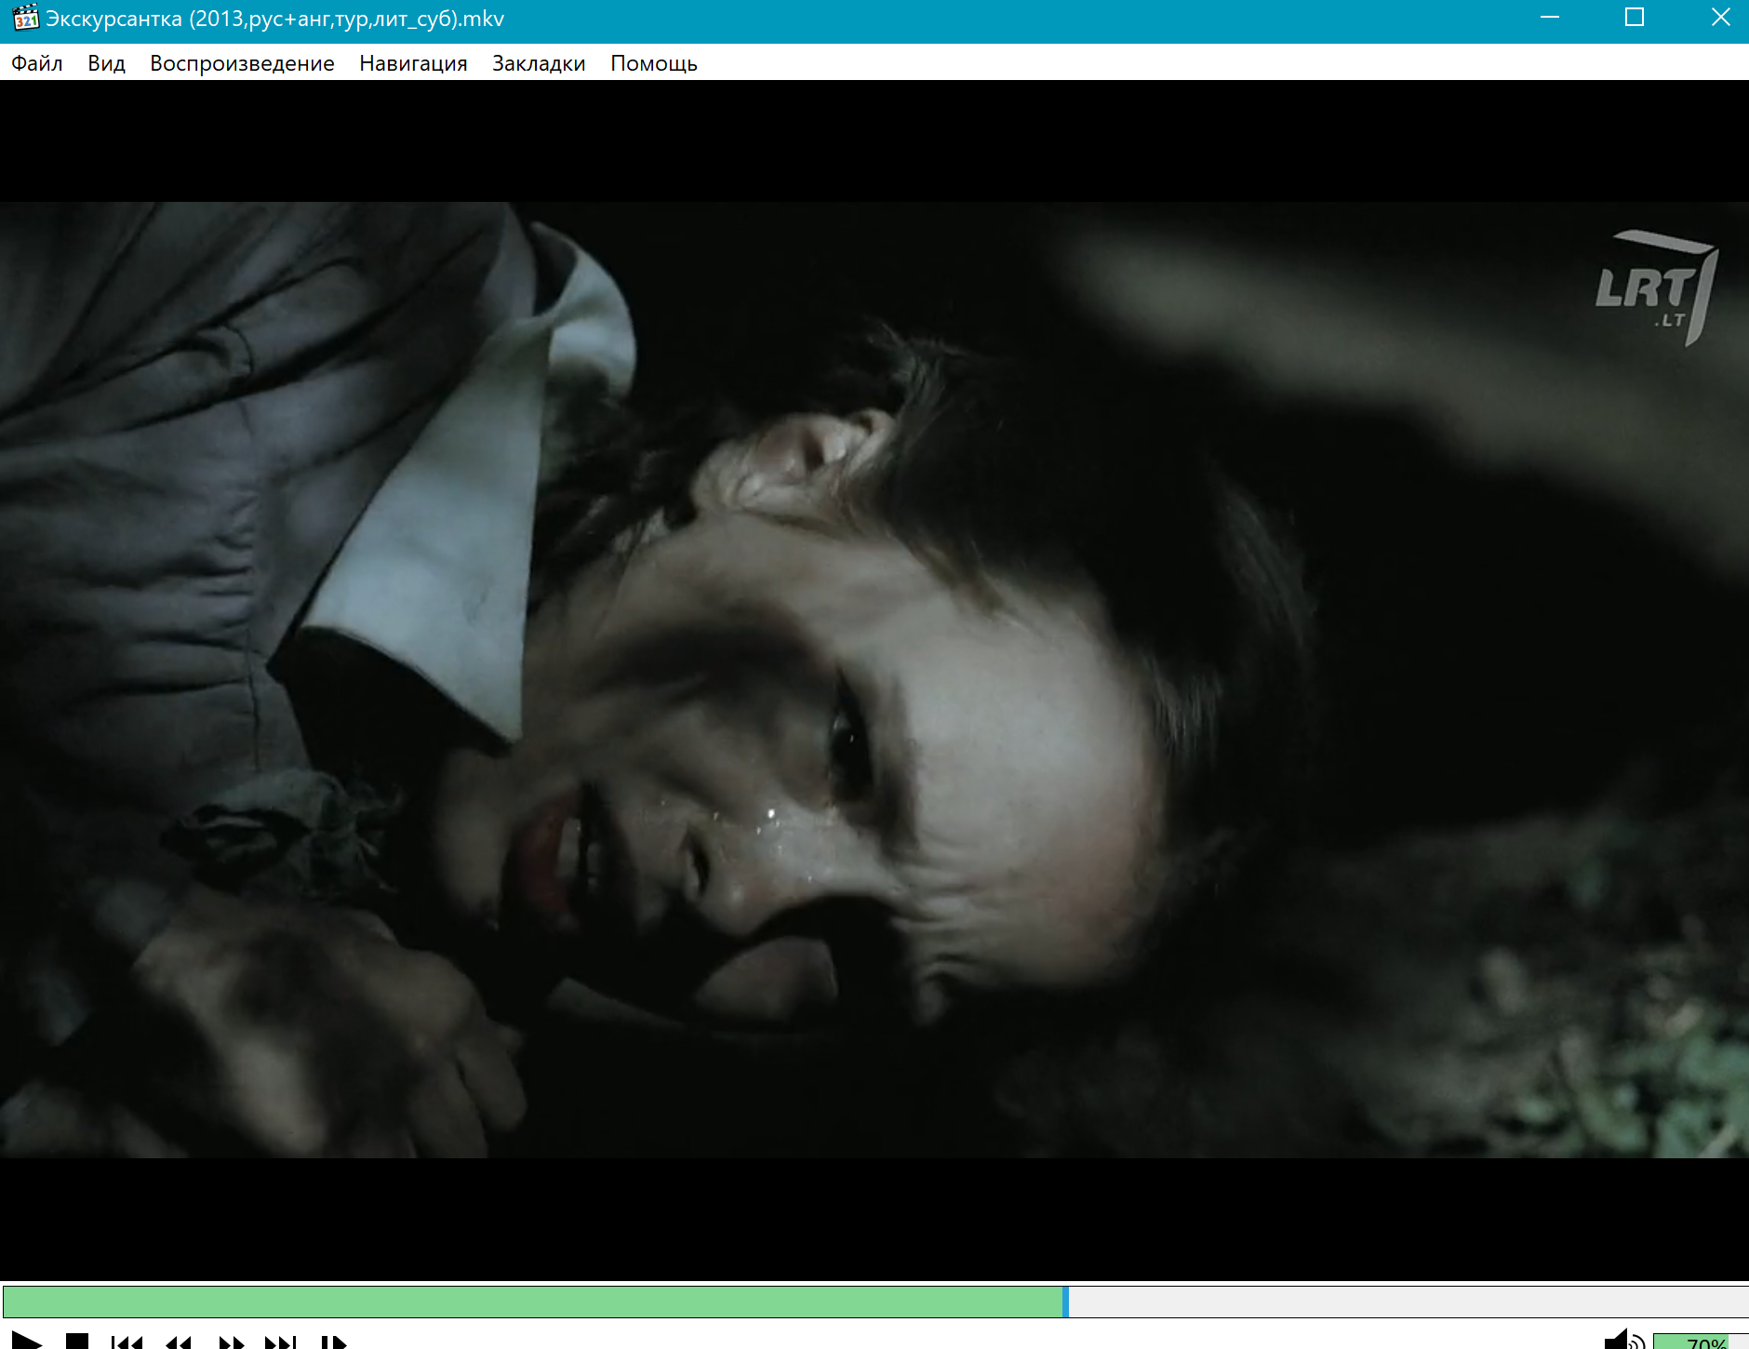1749x1349 pixels.
Task: Open the Навигация menu
Action: point(413,63)
